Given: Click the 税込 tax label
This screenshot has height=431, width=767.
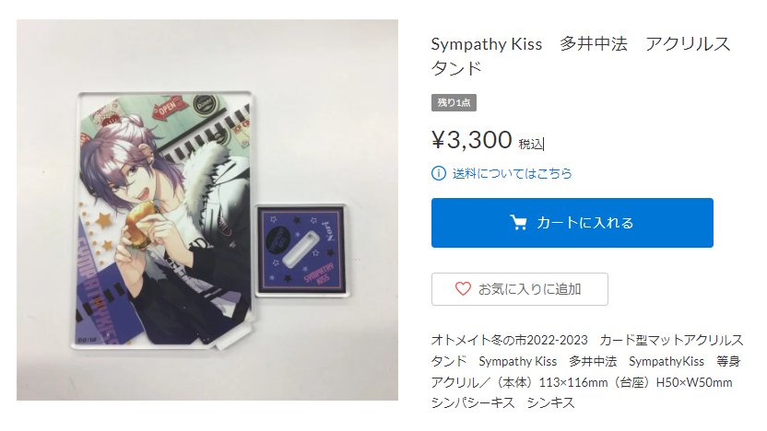Looking at the screenshot, I should (531, 145).
